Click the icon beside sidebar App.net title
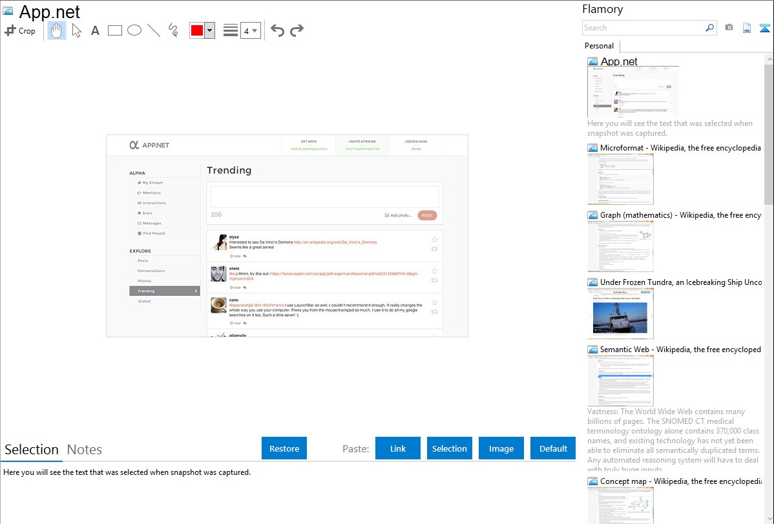 click(592, 62)
